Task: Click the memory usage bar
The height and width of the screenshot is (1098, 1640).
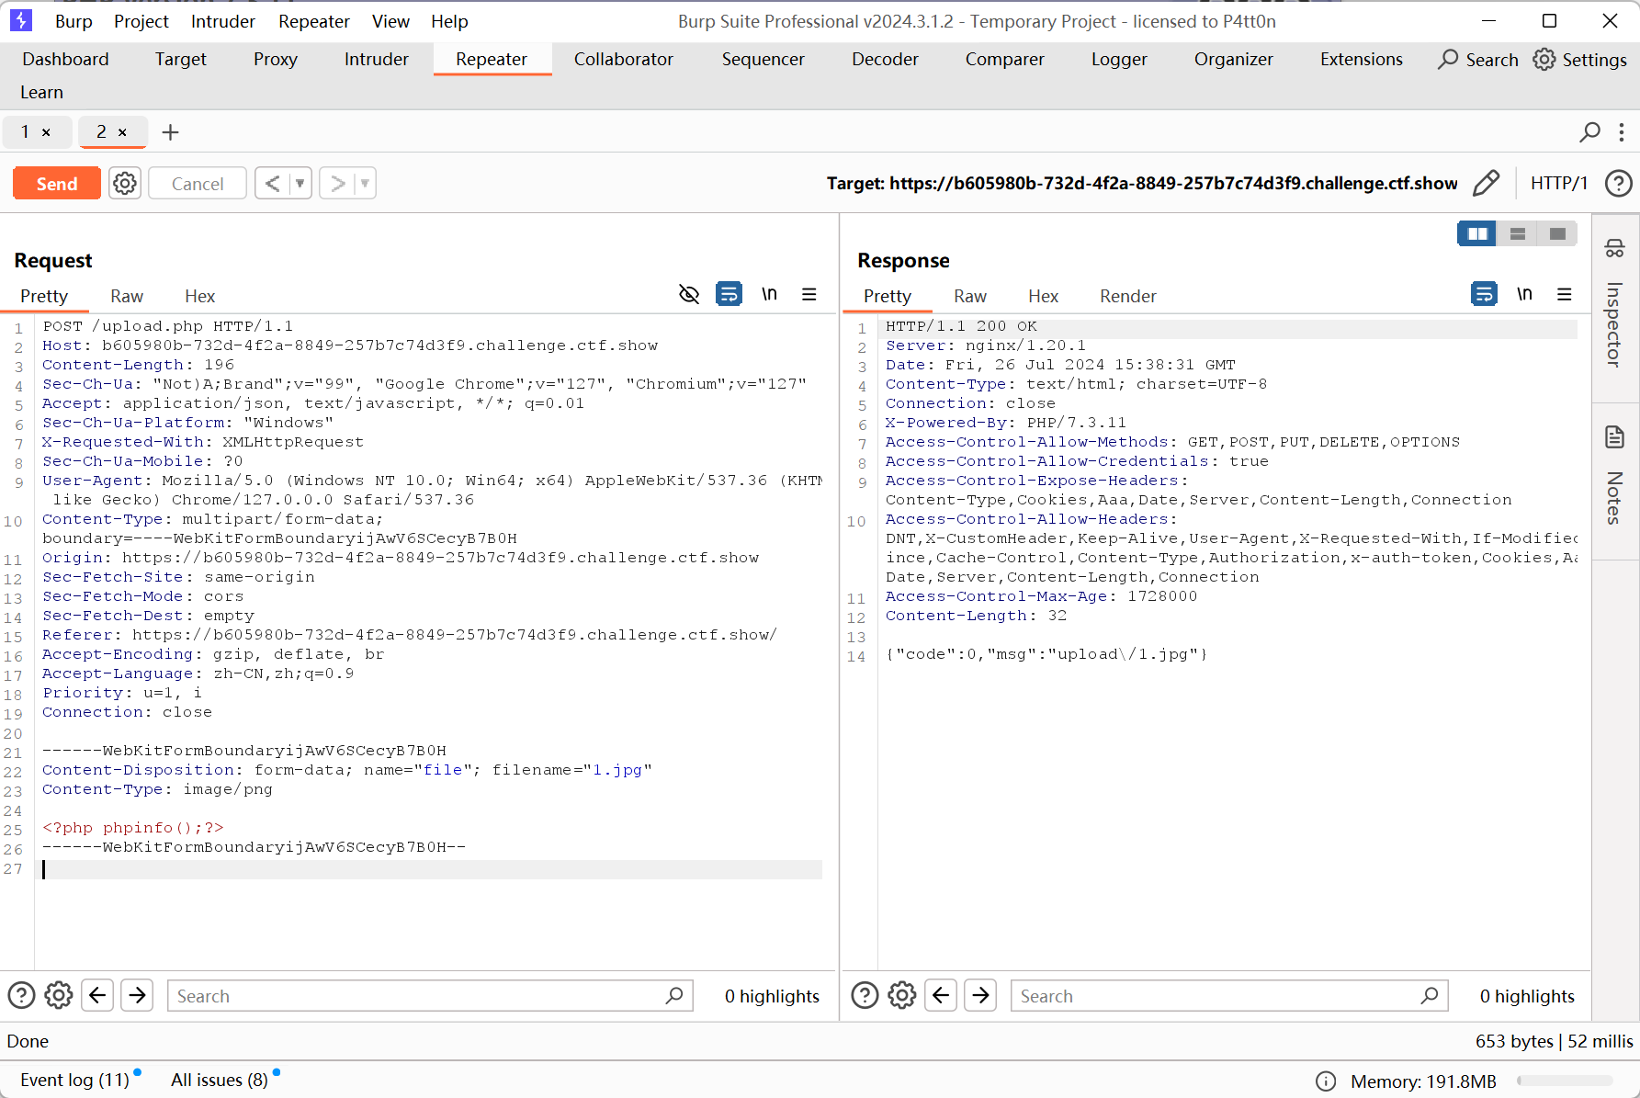Action: pos(1565,1081)
